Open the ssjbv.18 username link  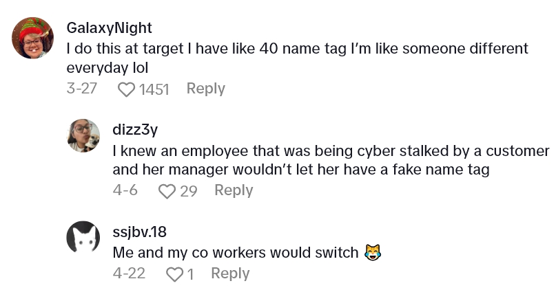pyautogui.click(x=140, y=232)
